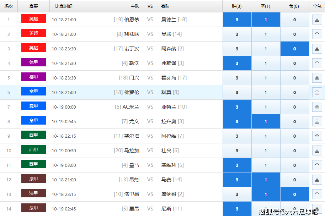Select loss (0) for 伯恩茅 vs 桑德兰
The image size is (325, 219).
point(295,20)
